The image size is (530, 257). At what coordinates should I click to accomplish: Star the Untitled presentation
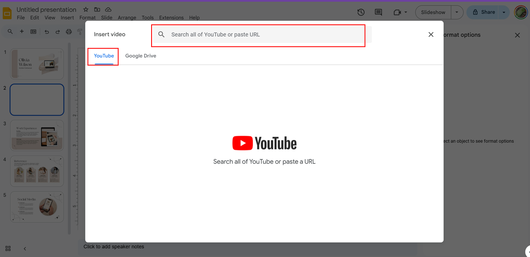[86, 10]
